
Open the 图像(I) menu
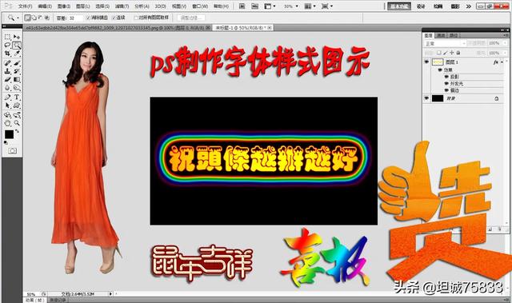click(64, 6)
